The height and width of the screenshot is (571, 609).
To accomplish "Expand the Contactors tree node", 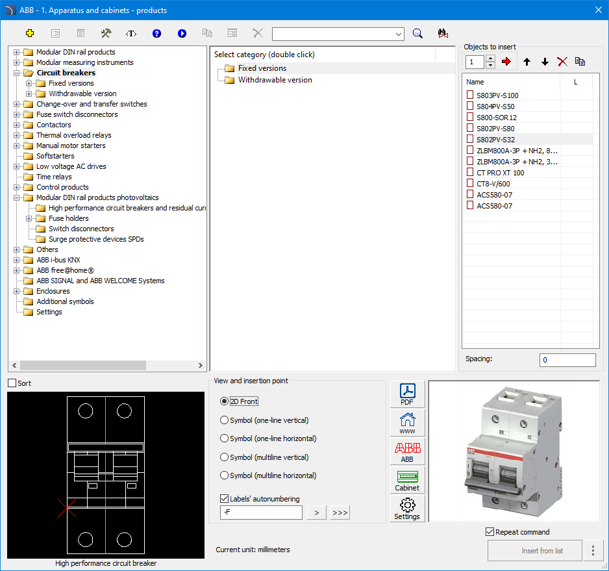I will 16,125.
